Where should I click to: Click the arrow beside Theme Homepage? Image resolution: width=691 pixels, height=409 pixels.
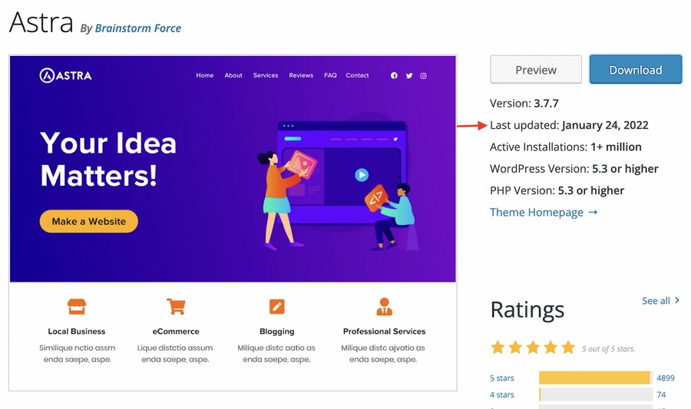[x=593, y=213]
